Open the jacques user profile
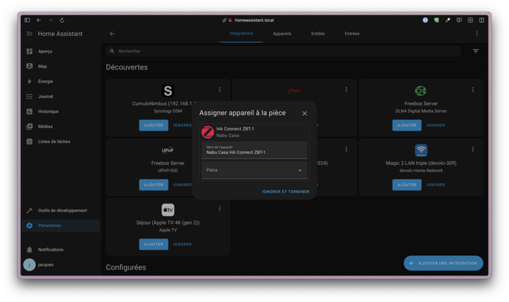Image resolution: width=509 pixels, height=302 pixels. pos(45,265)
